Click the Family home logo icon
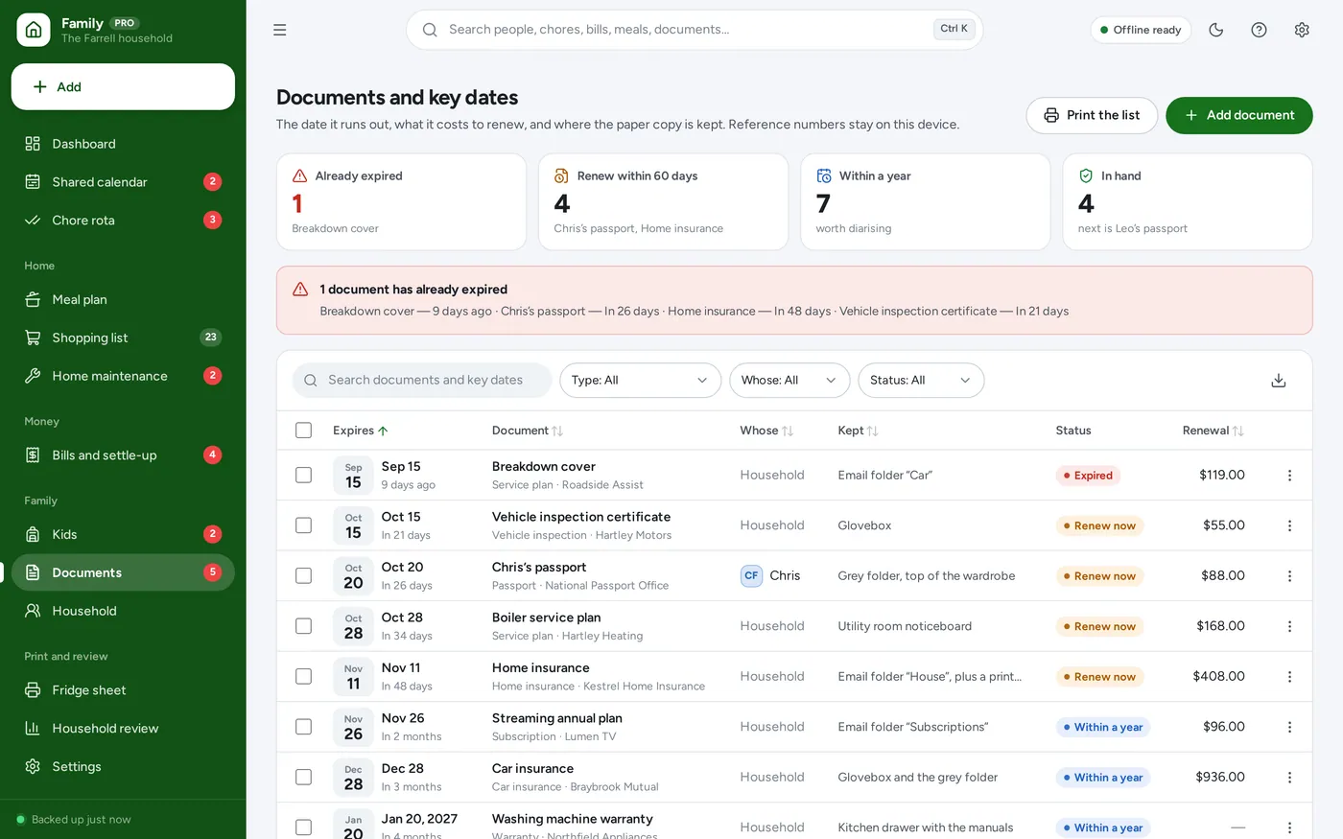 [x=34, y=30]
